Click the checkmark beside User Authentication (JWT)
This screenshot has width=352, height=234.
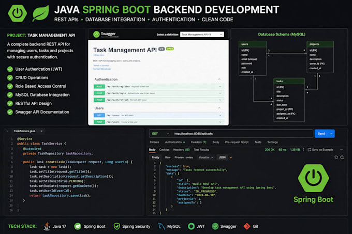10,69
